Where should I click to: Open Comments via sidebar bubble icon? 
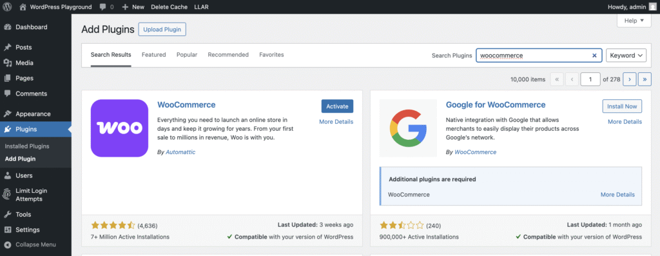(x=8, y=94)
